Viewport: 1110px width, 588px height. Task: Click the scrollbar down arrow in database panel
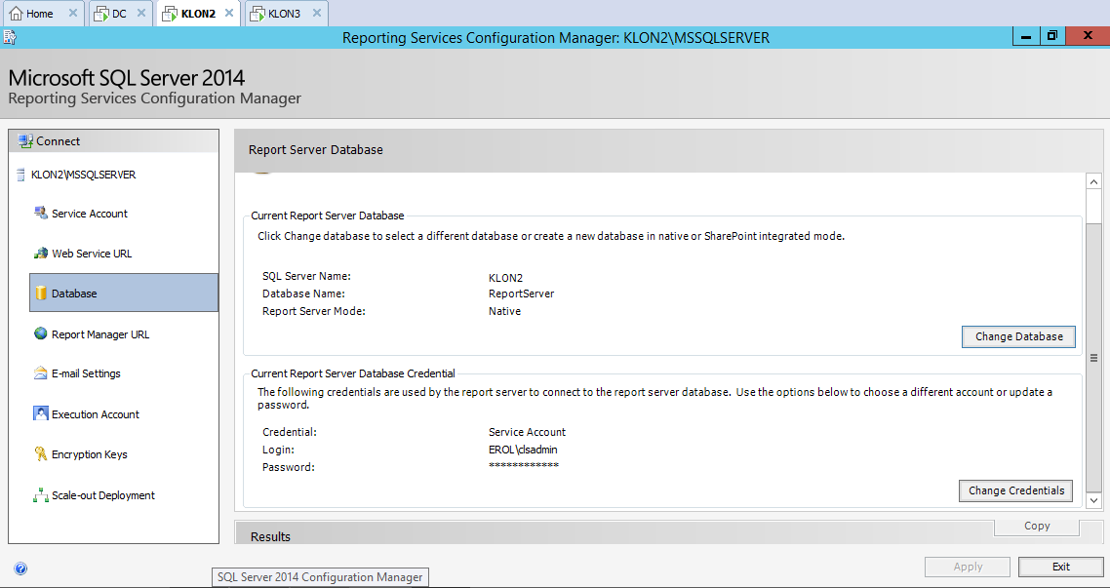click(1093, 499)
